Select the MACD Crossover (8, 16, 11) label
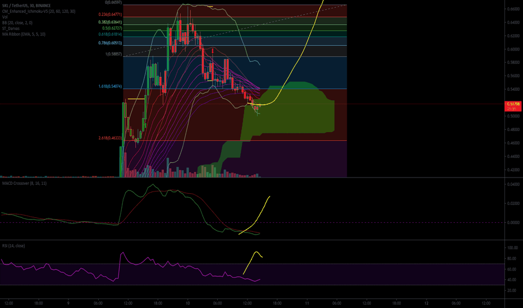The width and height of the screenshot is (523, 308). coord(24,183)
